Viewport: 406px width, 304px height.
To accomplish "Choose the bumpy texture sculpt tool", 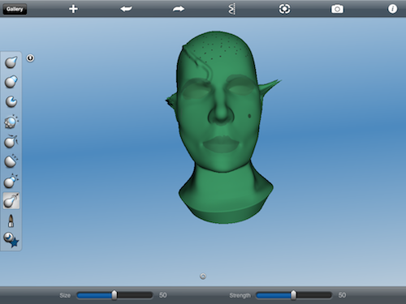I will [11, 122].
